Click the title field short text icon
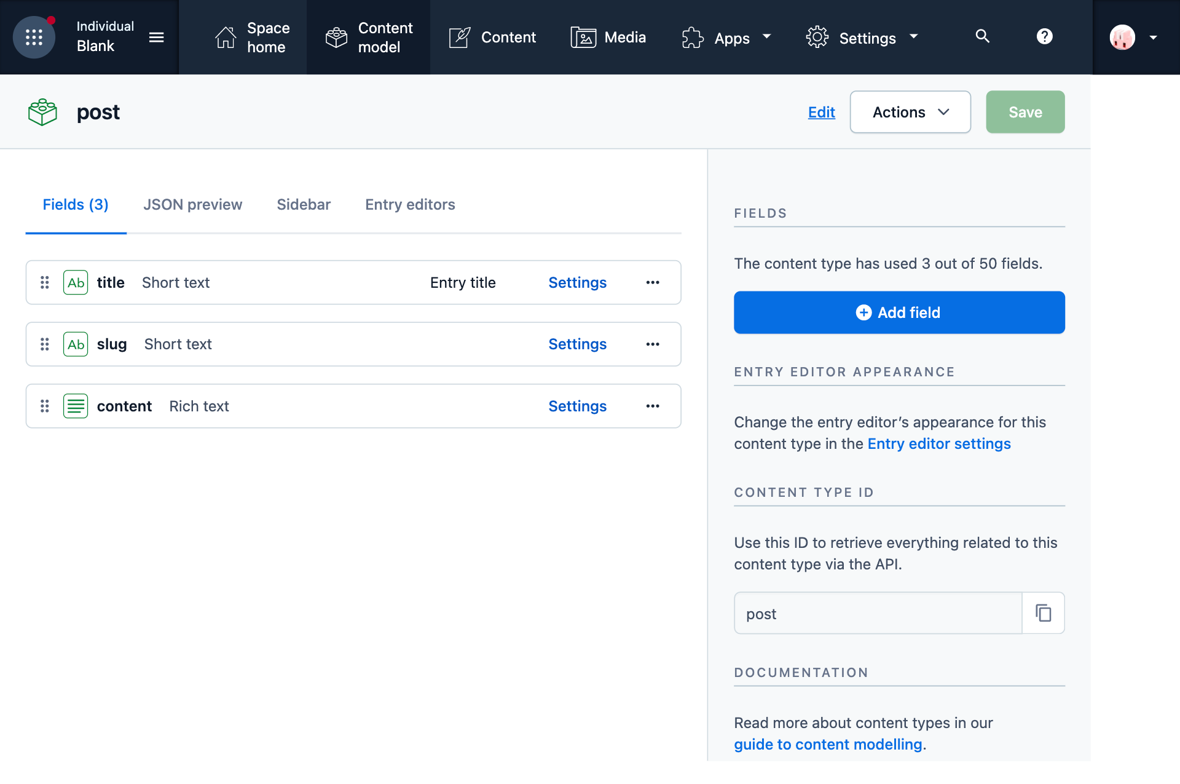Screen dimensions: 1180x784 tap(76, 282)
